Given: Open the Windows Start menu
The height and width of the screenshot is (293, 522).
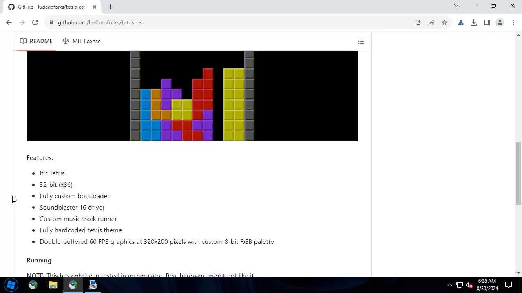Looking at the screenshot, I should [11, 285].
